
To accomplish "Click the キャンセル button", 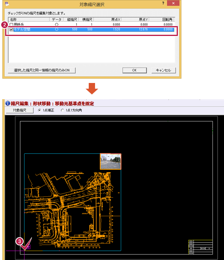I will pos(163,70).
